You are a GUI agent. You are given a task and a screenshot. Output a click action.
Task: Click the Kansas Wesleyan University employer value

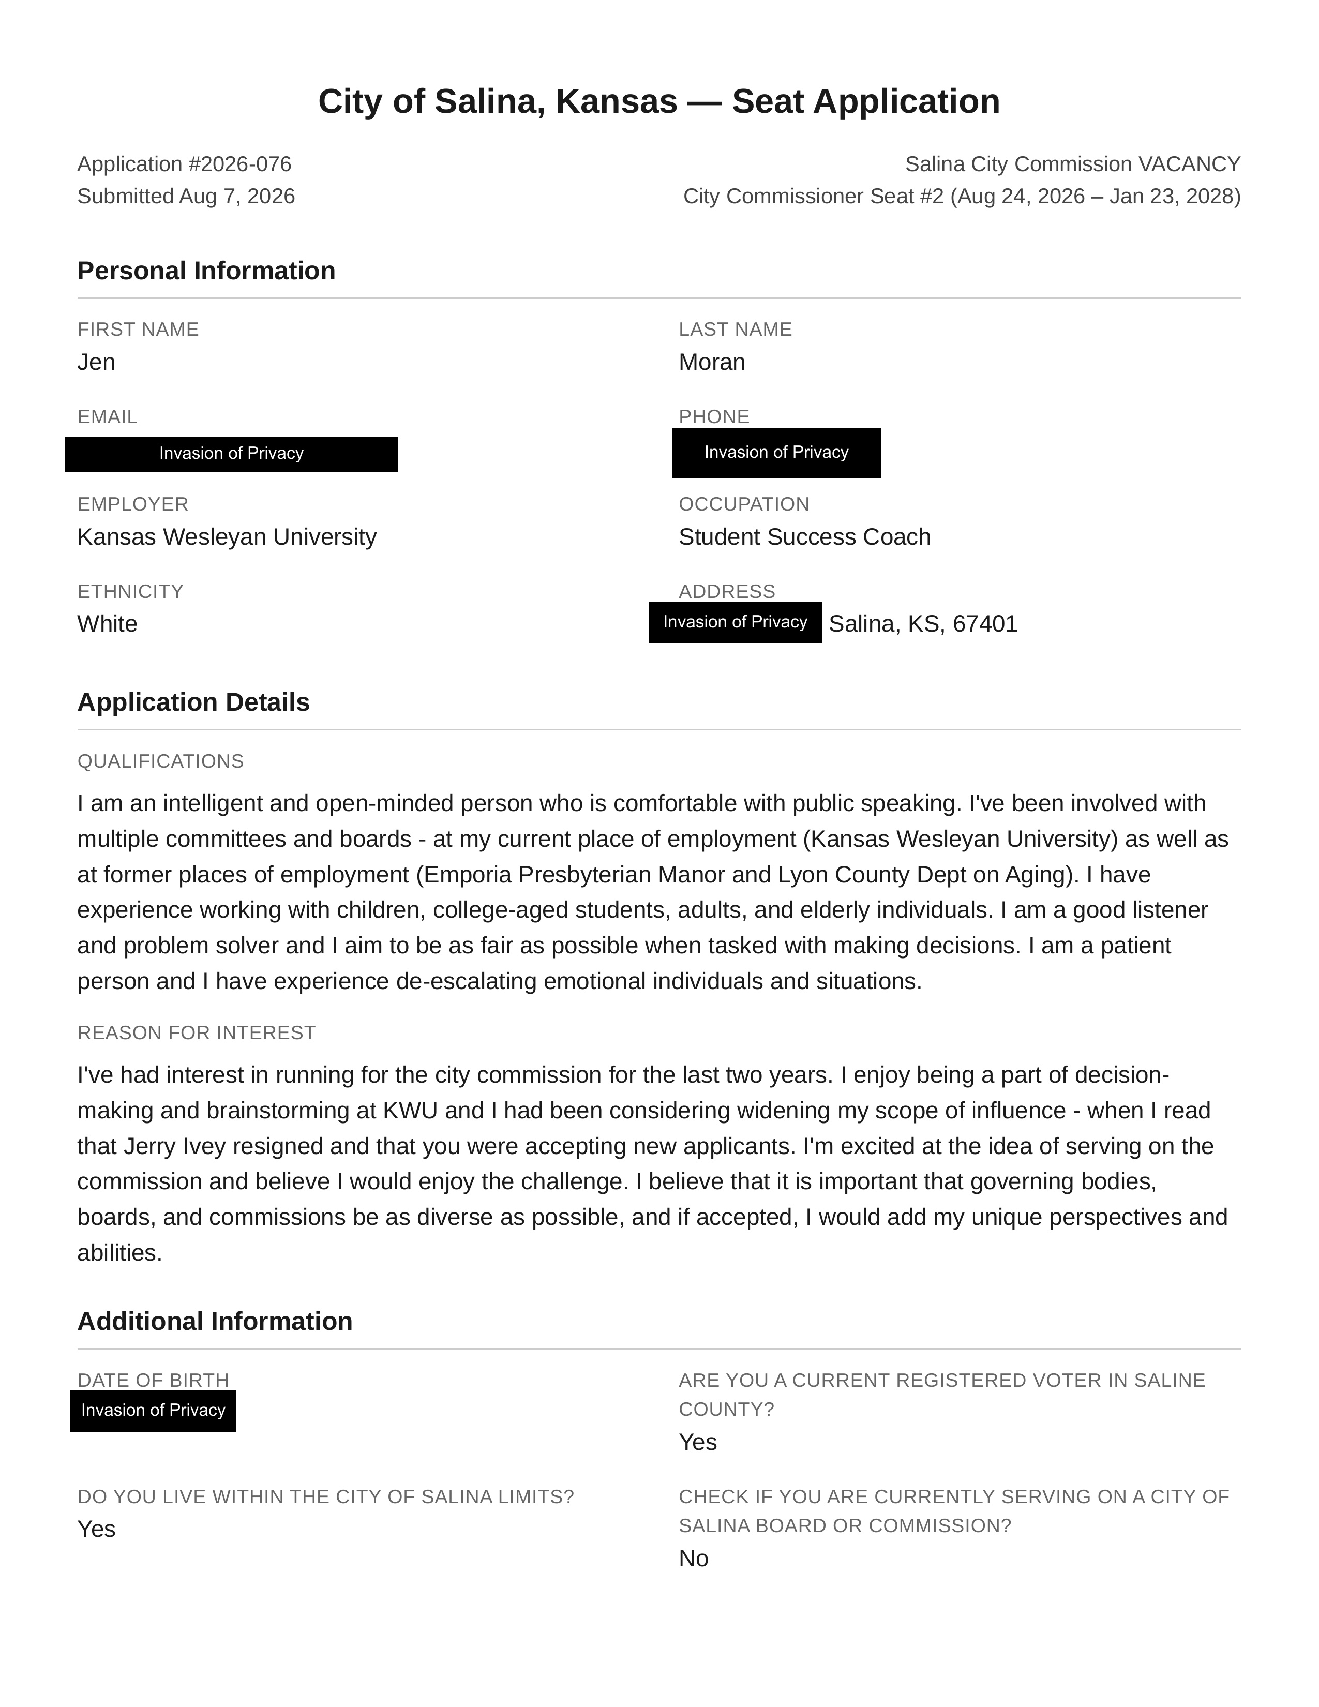click(x=227, y=537)
